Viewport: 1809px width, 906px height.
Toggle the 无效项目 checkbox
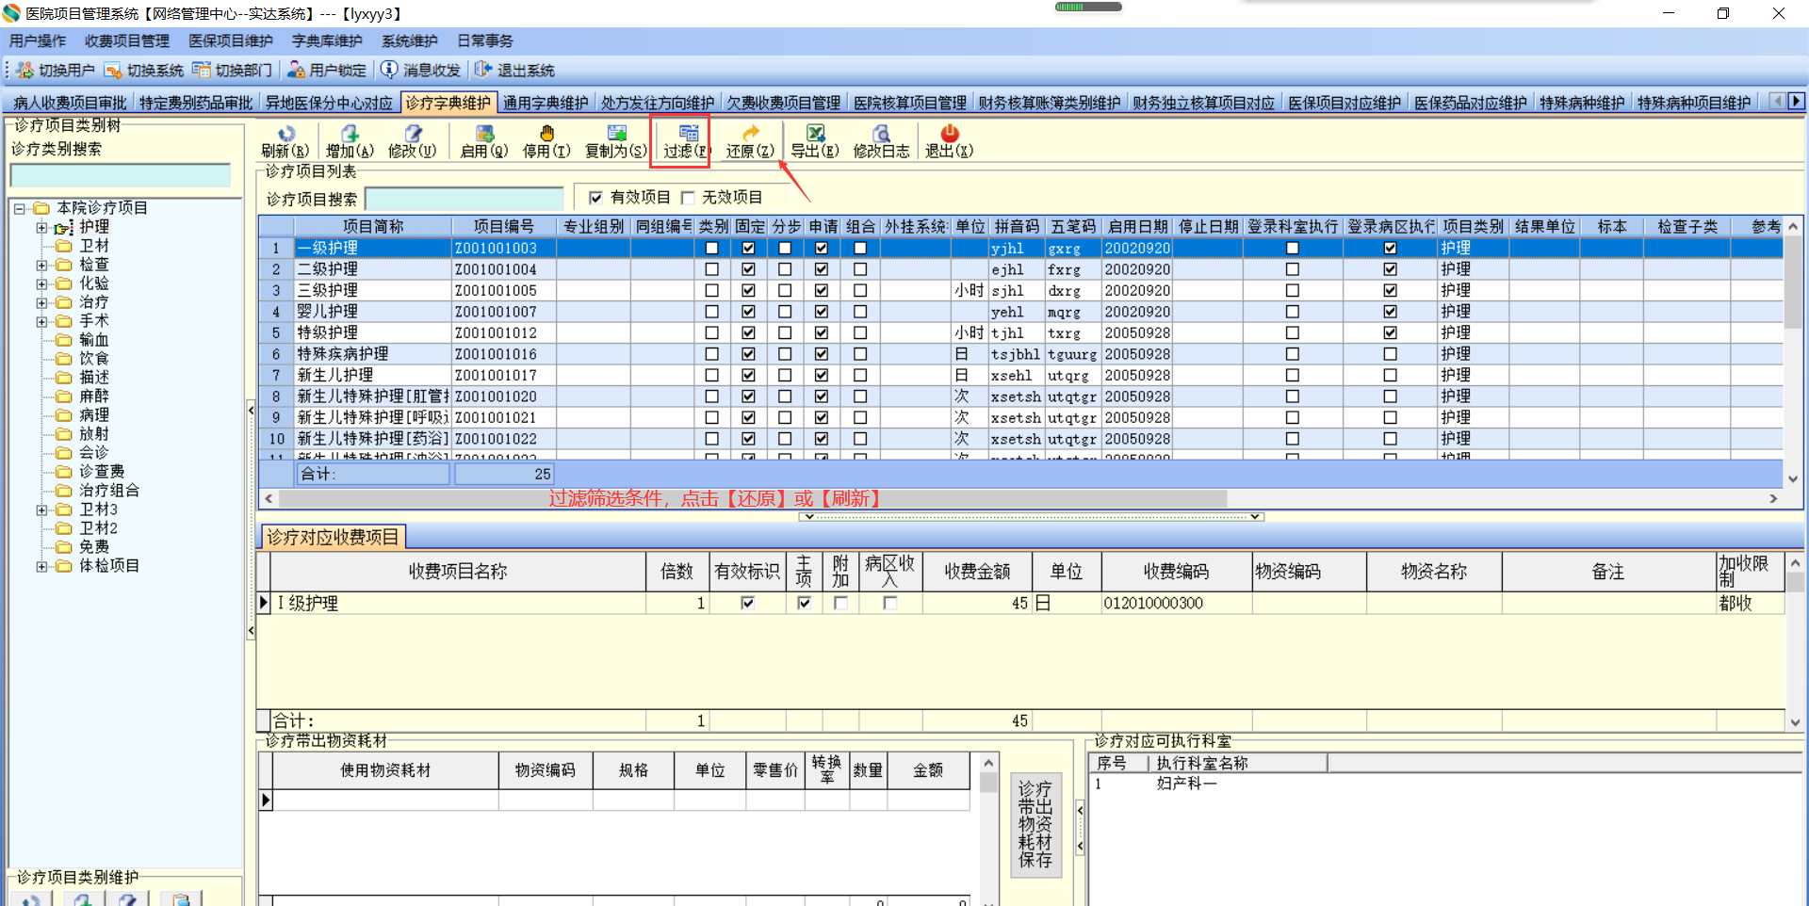[x=687, y=198]
